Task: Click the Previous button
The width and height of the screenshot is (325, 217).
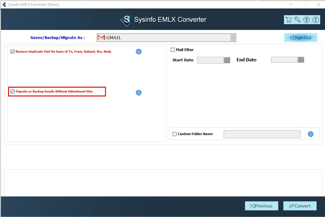Action: 262,206
